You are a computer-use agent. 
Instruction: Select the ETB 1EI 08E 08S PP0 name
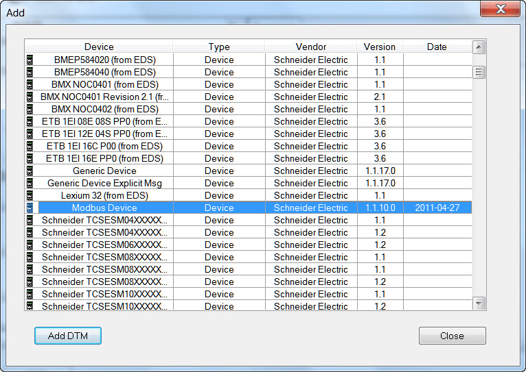pyautogui.click(x=104, y=121)
